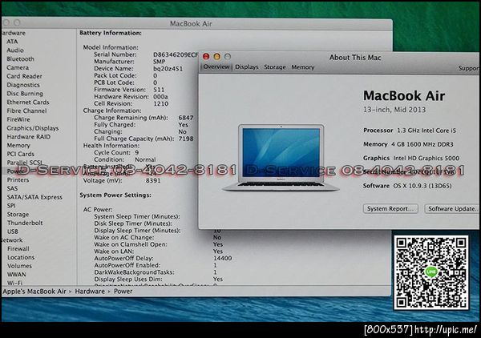This screenshot has height=338, width=481.
Task: Click Processor 1.3 GHz Intel Core i5
Action: pyautogui.click(x=410, y=131)
